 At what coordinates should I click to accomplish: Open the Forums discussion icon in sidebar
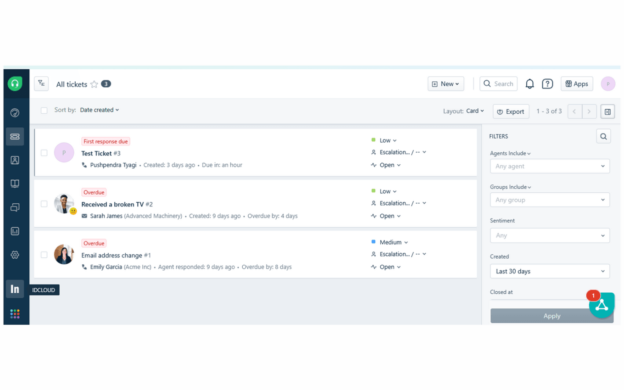pos(15,207)
